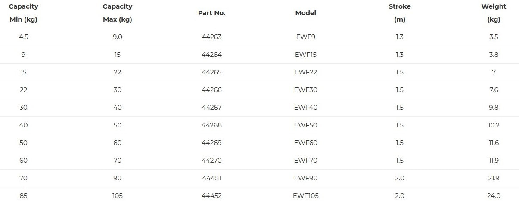Click part number 44452
This screenshot has width=519, height=201.
211,196
